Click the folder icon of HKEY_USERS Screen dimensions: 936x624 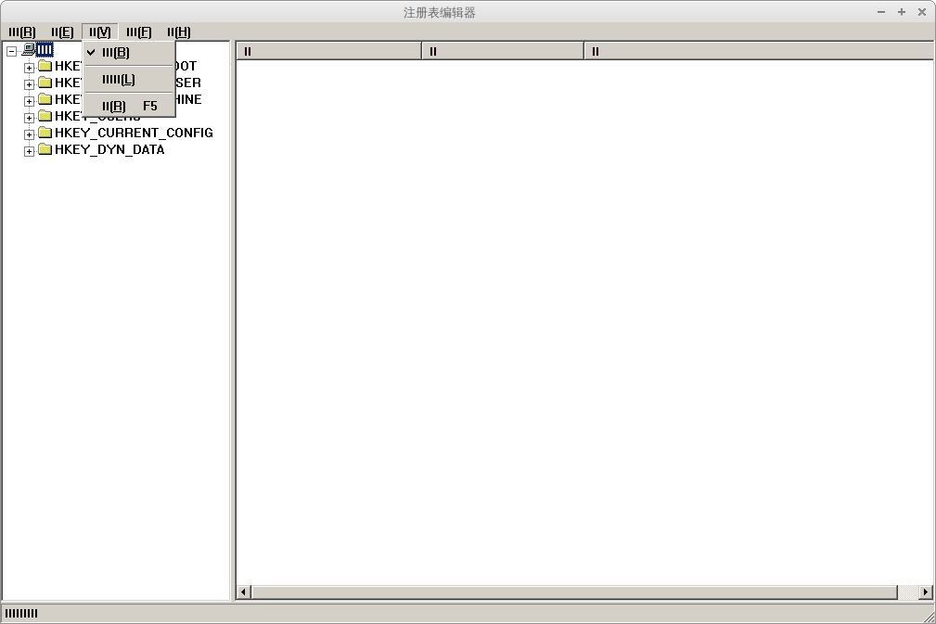coord(45,116)
